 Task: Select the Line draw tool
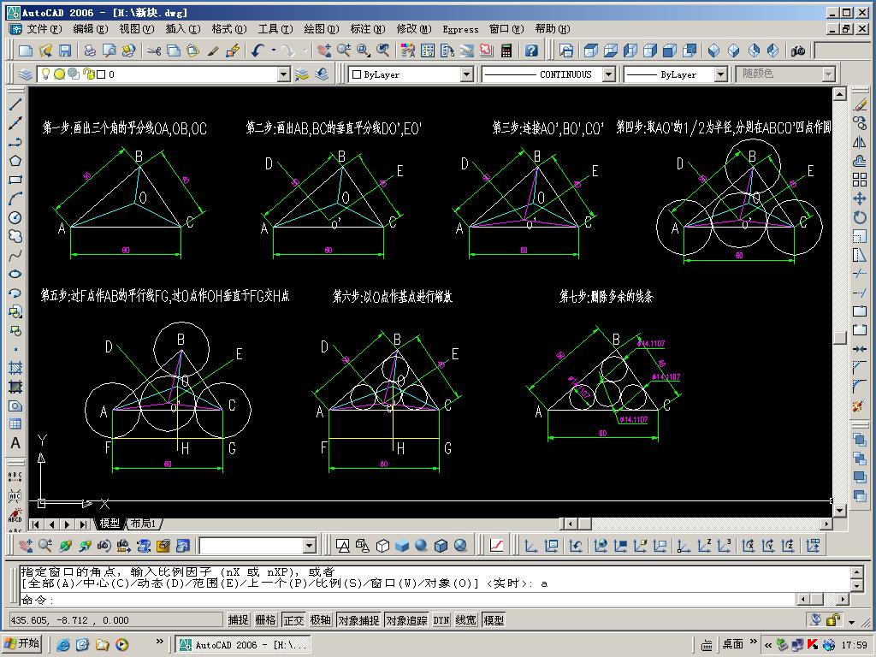click(15, 104)
